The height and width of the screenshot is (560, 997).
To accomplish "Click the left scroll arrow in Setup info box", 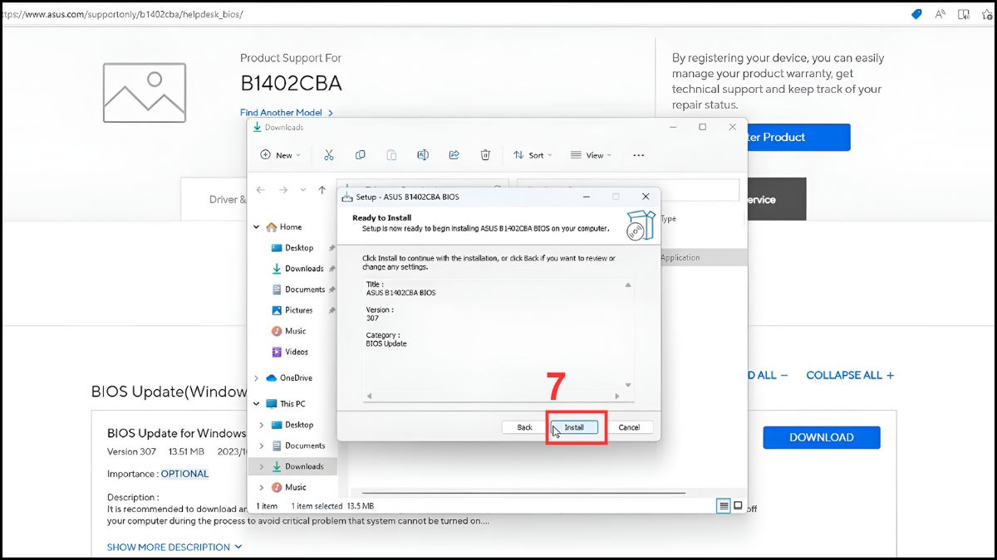I will (369, 397).
